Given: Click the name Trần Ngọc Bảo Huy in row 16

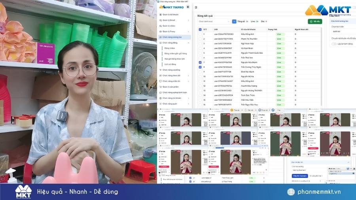Looking at the screenshot, I should (x=249, y=105).
